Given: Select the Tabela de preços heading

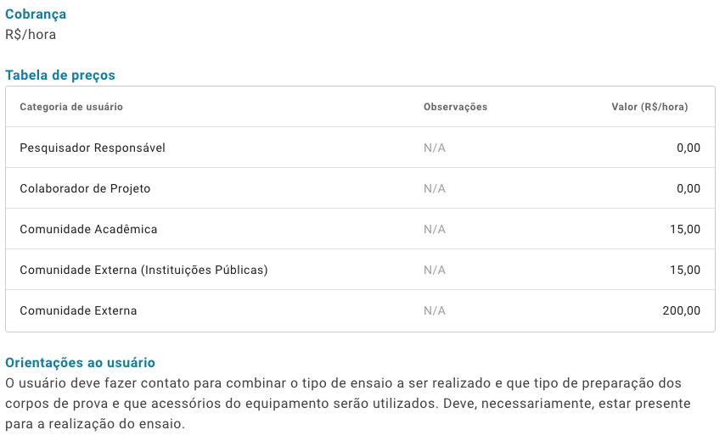Looking at the screenshot, I should [x=60, y=75].
